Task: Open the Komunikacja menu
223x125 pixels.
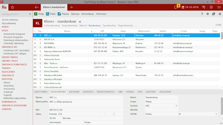Action: coord(88,14)
